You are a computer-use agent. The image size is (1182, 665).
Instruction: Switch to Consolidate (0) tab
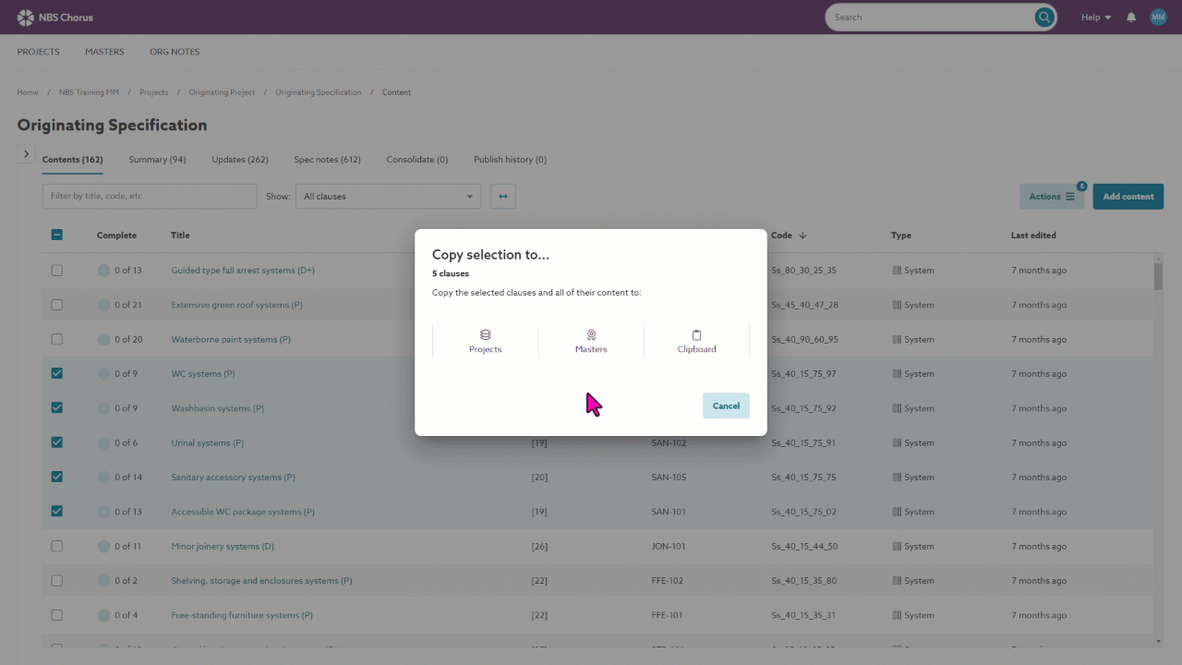tap(417, 160)
